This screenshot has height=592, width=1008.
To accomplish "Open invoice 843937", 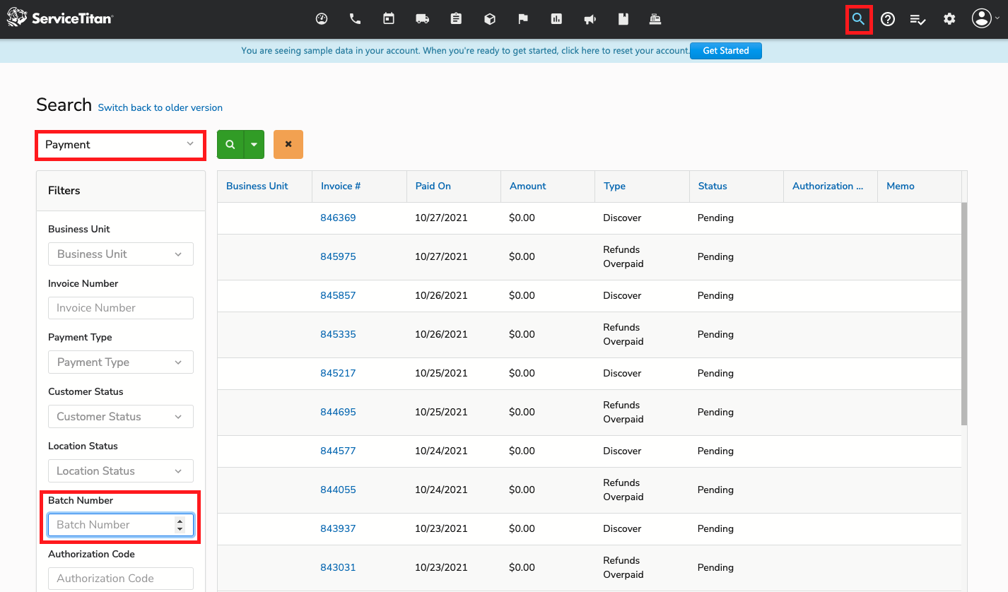I will coord(338,529).
